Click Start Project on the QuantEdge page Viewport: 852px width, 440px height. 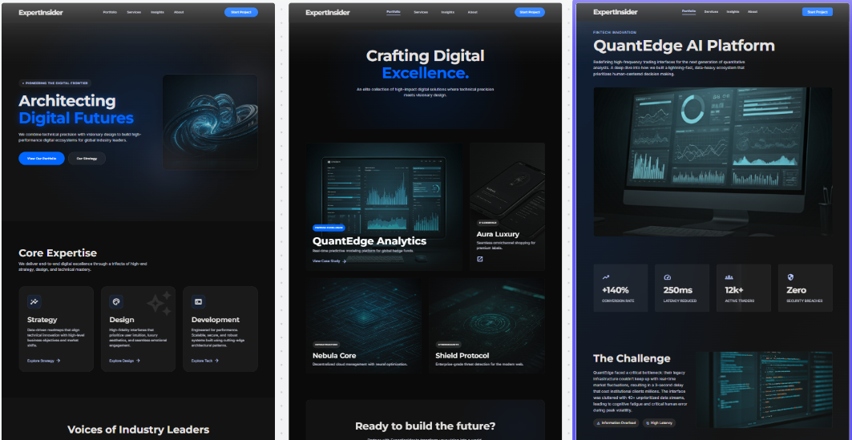[818, 11]
